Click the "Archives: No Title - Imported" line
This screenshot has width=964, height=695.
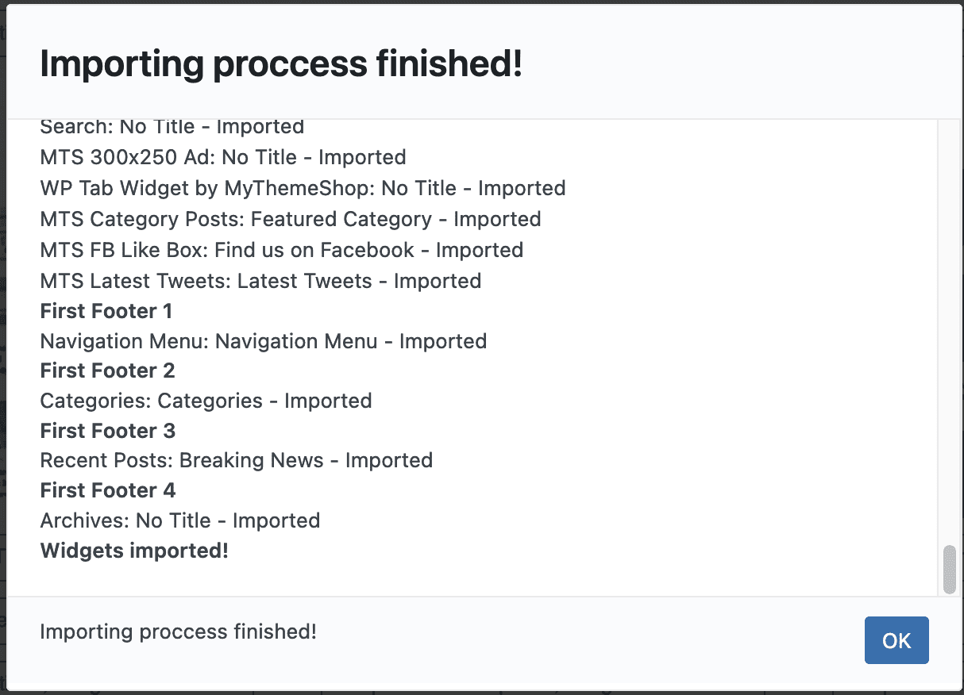(179, 520)
